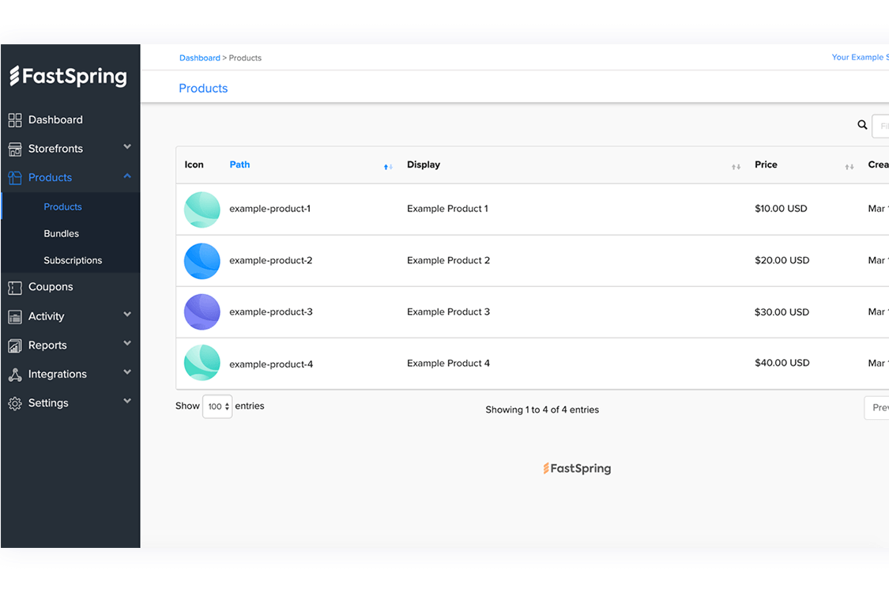
Task: Click the Settings gear icon
Action: point(15,403)
